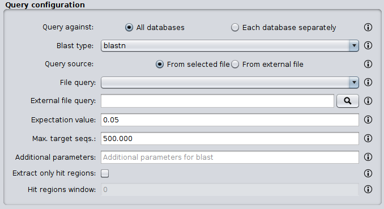Click the info icon for External file query
This screenshot has width=384, height=209.
(x=368, y=101)
